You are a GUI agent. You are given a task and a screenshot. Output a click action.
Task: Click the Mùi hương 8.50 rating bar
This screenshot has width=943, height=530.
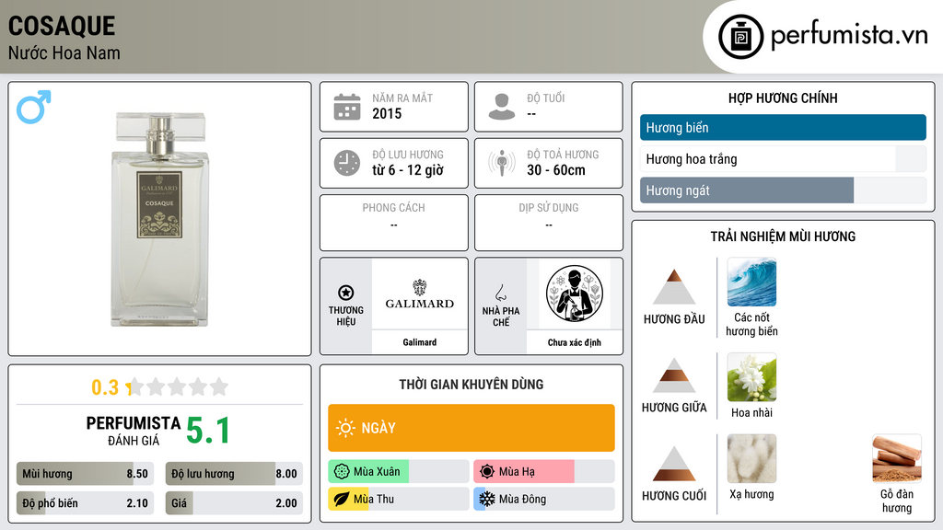point(85,474)
